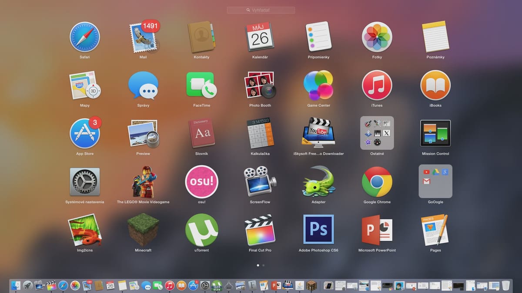Open ScreenFlow recorder app

(260, 182)
